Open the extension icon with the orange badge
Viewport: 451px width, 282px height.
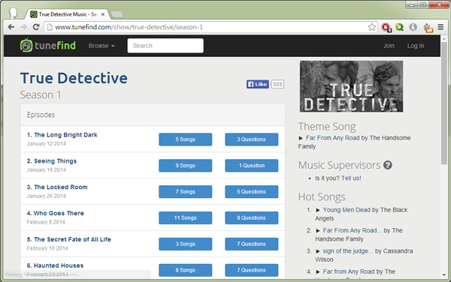tap(428, 28)
